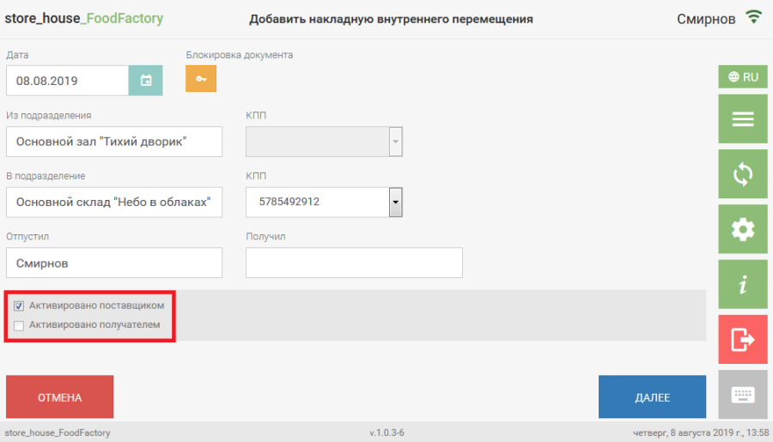This screenshot has height=442, width=773.
Task: Click the orange document lock key button
Action: click(x=201, y=78)
